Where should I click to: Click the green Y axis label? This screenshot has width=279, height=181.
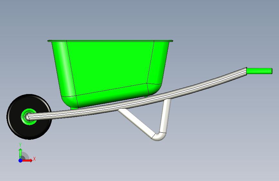(x=20, y=145)
